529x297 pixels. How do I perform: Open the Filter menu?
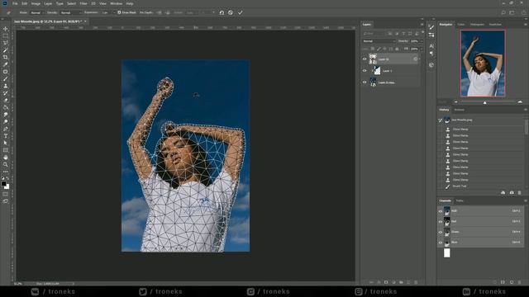[83, 3]
